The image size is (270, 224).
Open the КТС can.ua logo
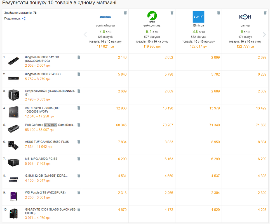pos(245,17)
